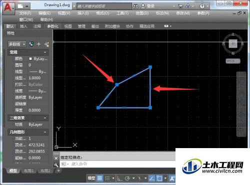Image resolution: width=250 pixels, height=185 pixels.
Task: Toggle polar tracking status bar icon
Action: (127, 179)
